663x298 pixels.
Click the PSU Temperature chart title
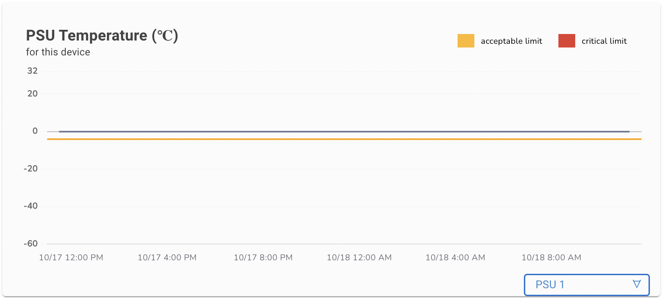tap(102, 36)
